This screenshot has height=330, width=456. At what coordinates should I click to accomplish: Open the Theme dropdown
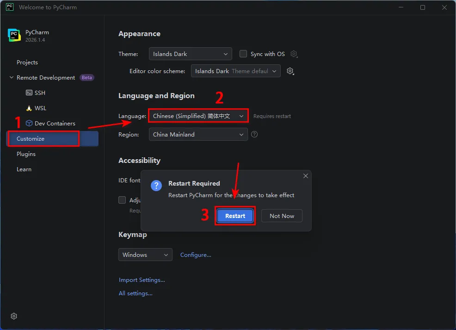pos(191,54)
